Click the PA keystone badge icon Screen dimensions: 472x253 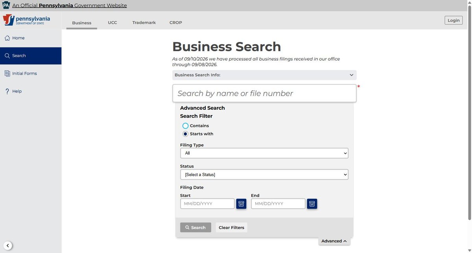(x=6, y=5)
